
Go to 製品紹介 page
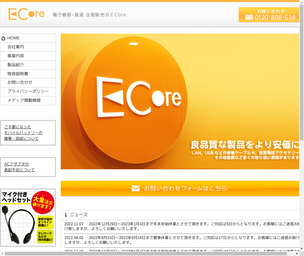point(16,65)
